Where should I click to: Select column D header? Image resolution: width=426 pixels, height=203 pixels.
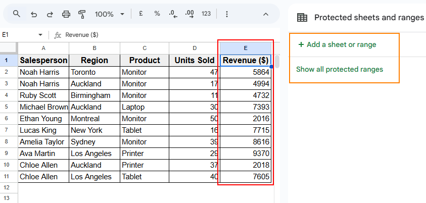[195, 48]
